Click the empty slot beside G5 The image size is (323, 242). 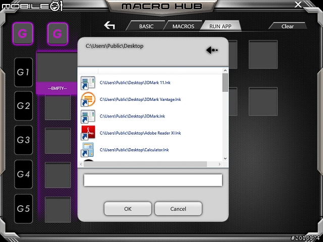coord(58,210)
